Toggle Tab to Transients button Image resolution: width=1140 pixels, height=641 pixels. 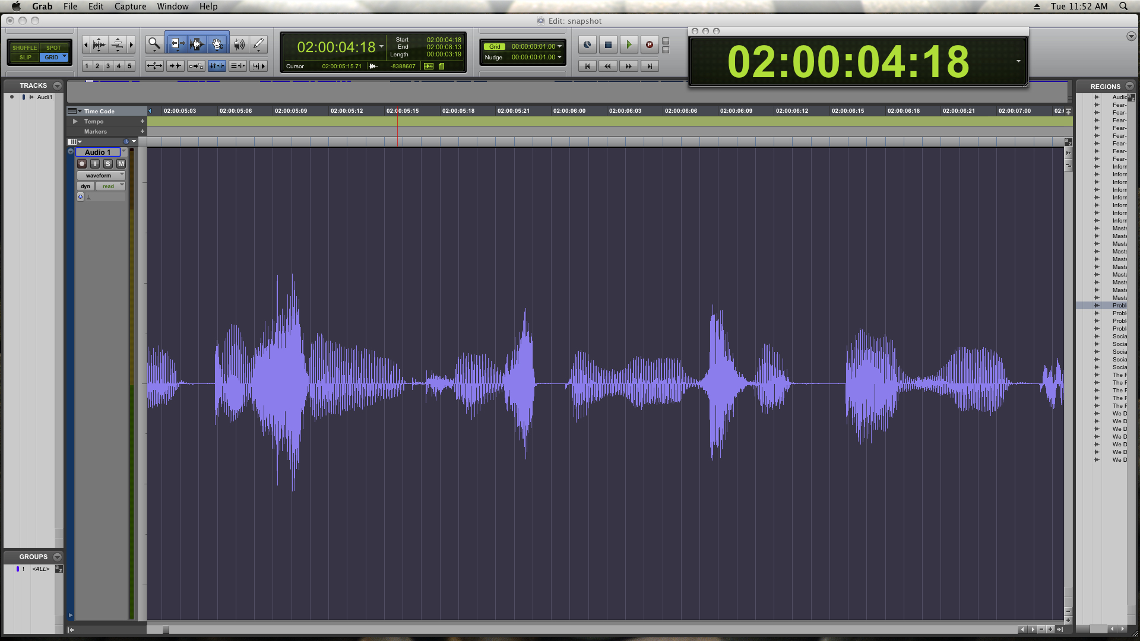175,66
